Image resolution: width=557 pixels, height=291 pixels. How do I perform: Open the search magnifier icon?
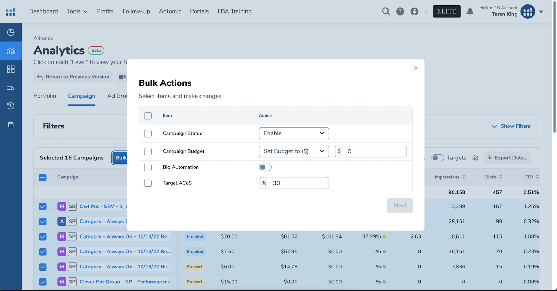tap(386, 11)
